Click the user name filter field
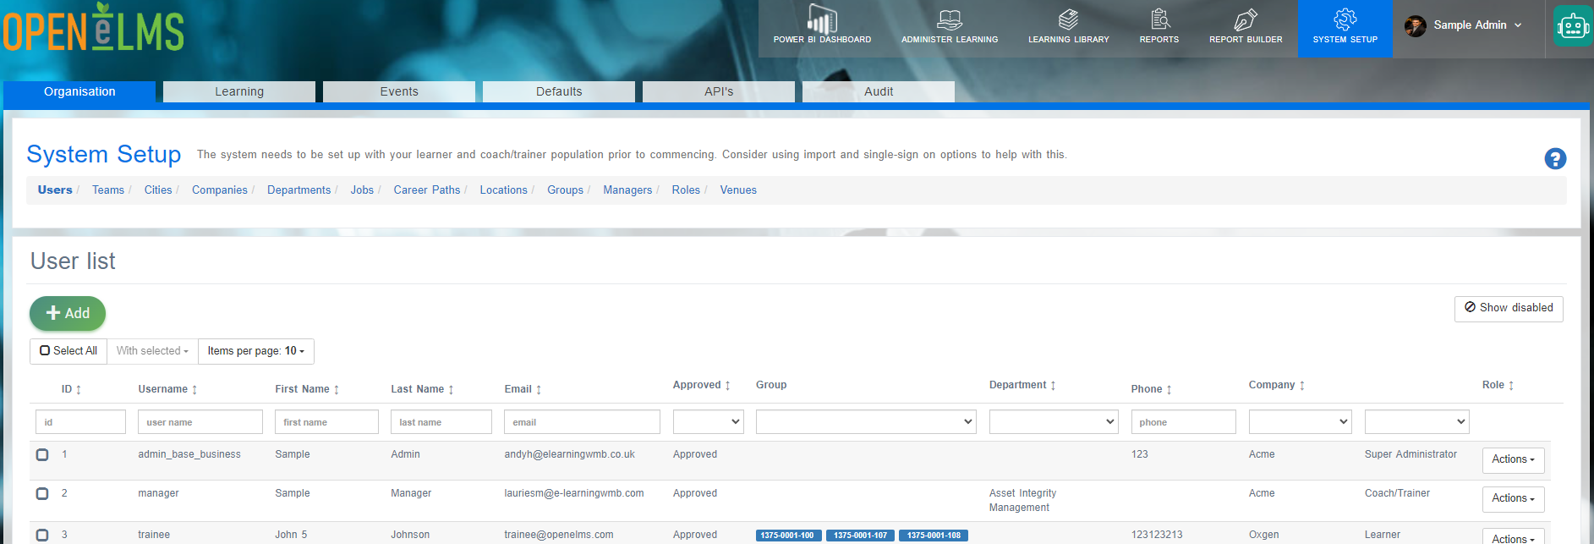The height and width of the screenshot is (544, 1594). 200,421
